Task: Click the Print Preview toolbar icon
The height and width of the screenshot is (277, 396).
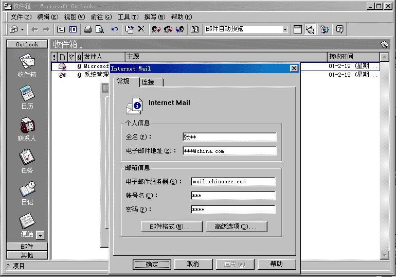Action: coord(100,29)
